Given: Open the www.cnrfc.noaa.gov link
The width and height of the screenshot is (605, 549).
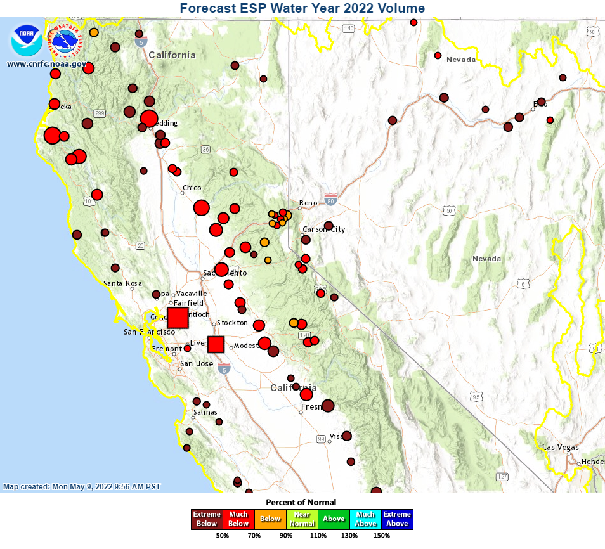Looking at the screenshot, I should (x=47, y=63).
